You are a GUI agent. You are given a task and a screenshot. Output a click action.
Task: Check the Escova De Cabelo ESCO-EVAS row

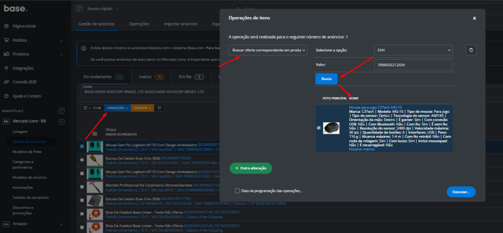pyautogui.click(x=82, y=201)
